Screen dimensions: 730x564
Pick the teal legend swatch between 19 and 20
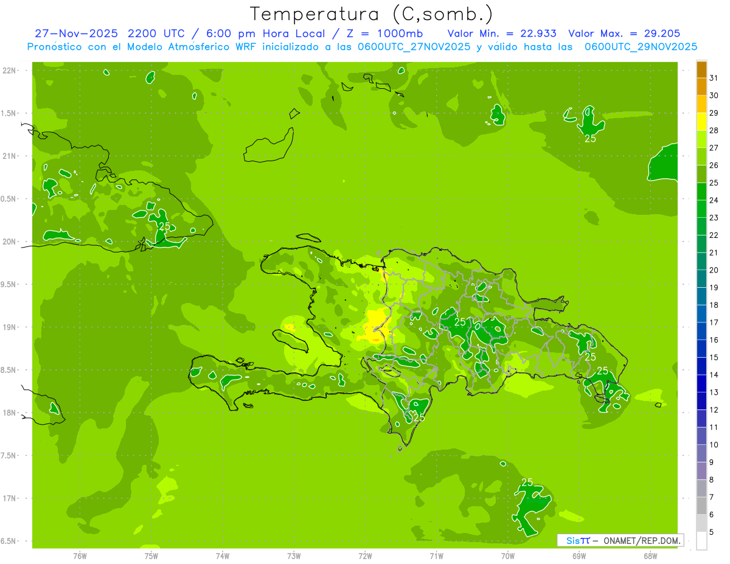pos(701,279)
